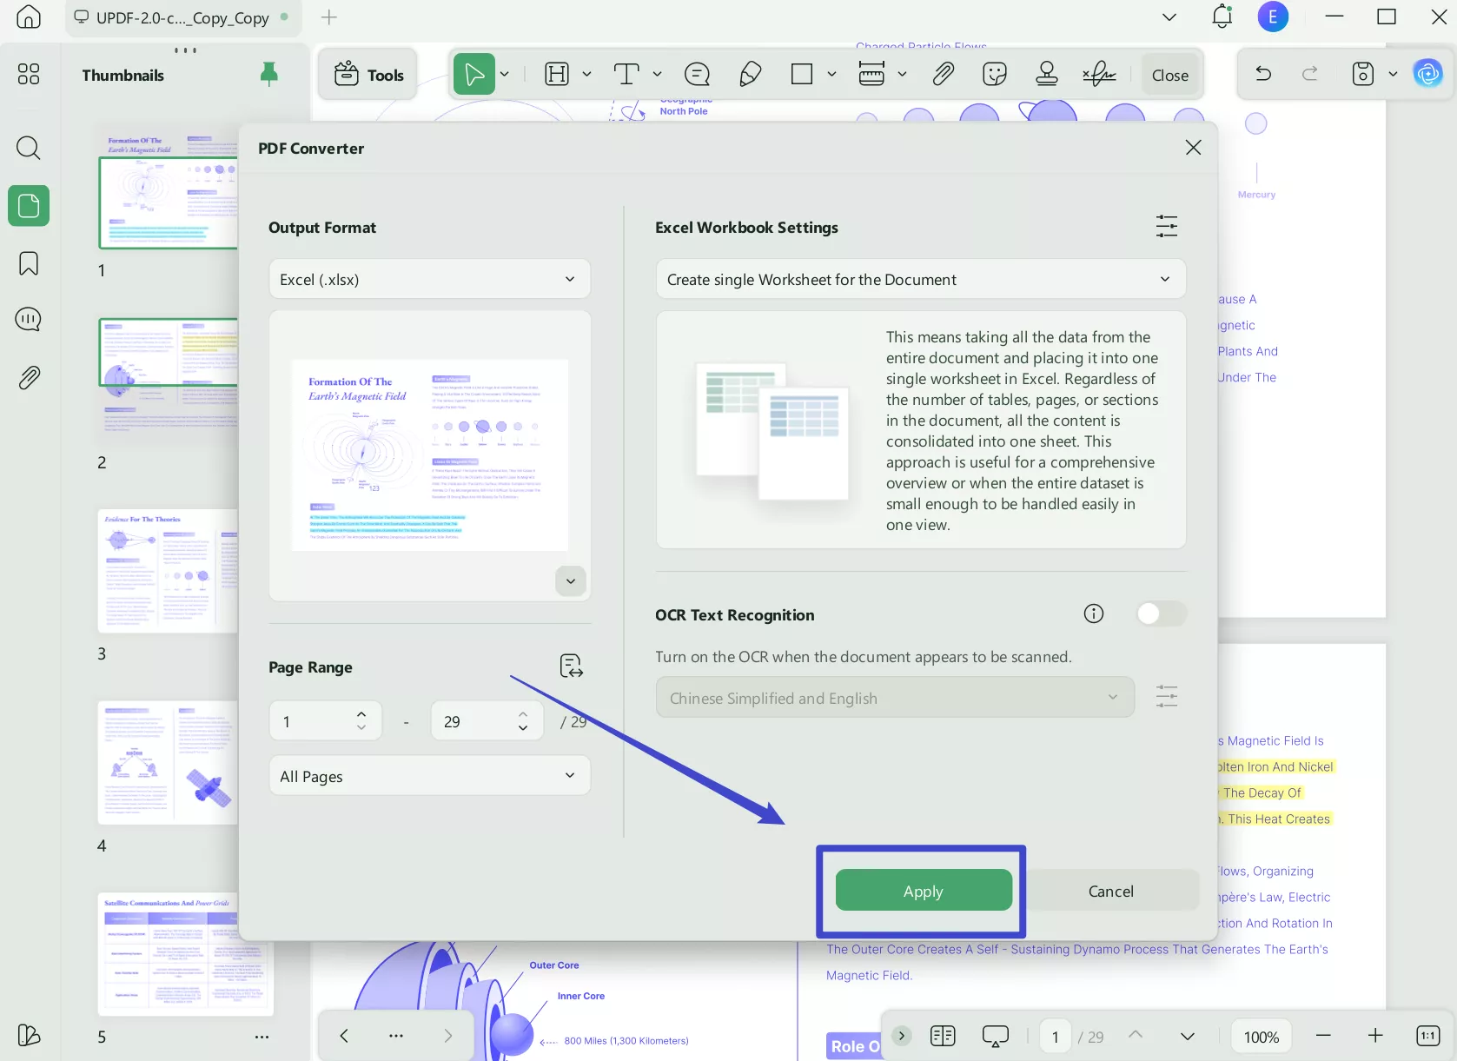Open Bookmarks in the sidebar
Image resolution: width=1457 pixels, height=1061 pixels.
point(29,263)
